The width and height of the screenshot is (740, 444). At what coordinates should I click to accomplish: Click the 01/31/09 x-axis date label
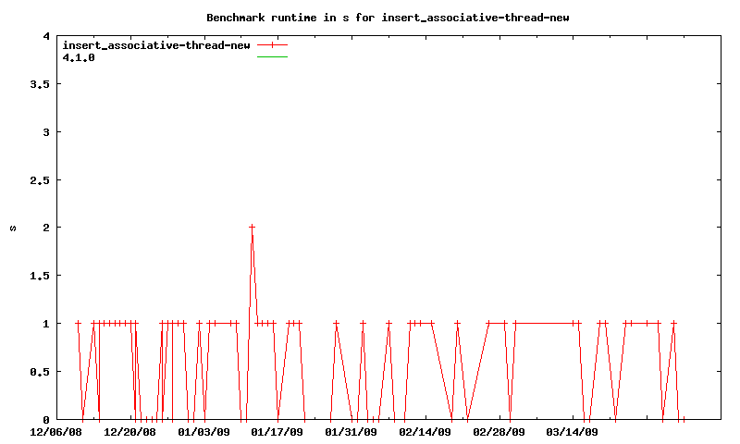coord(351,431)
